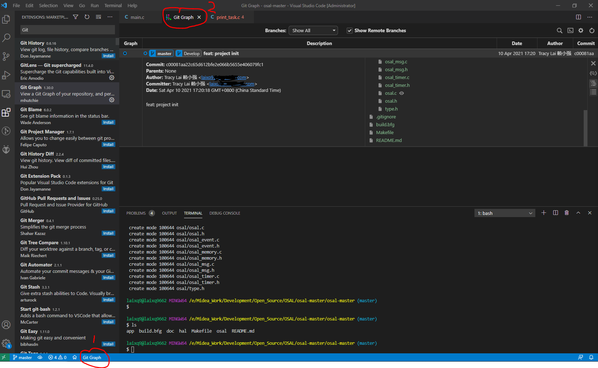Screen dimensions: 598x368
Task: Open extensions panel more actions menu
Action: [110, 17]
